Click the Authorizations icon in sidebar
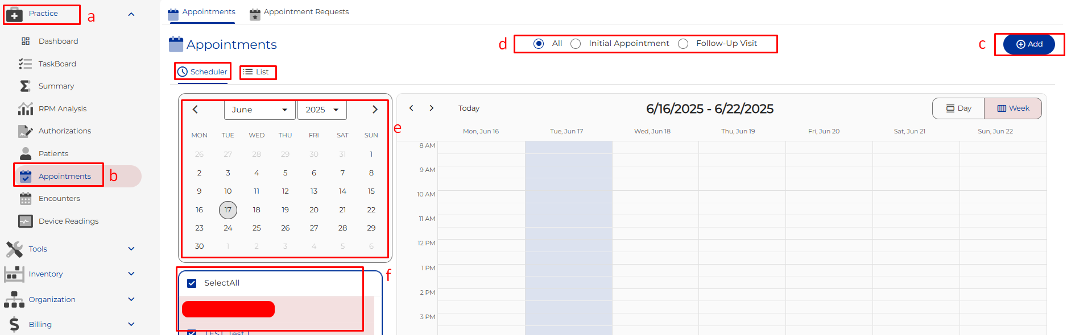Viewport: 1067px width, 335px height. click(x=26, y=131)
